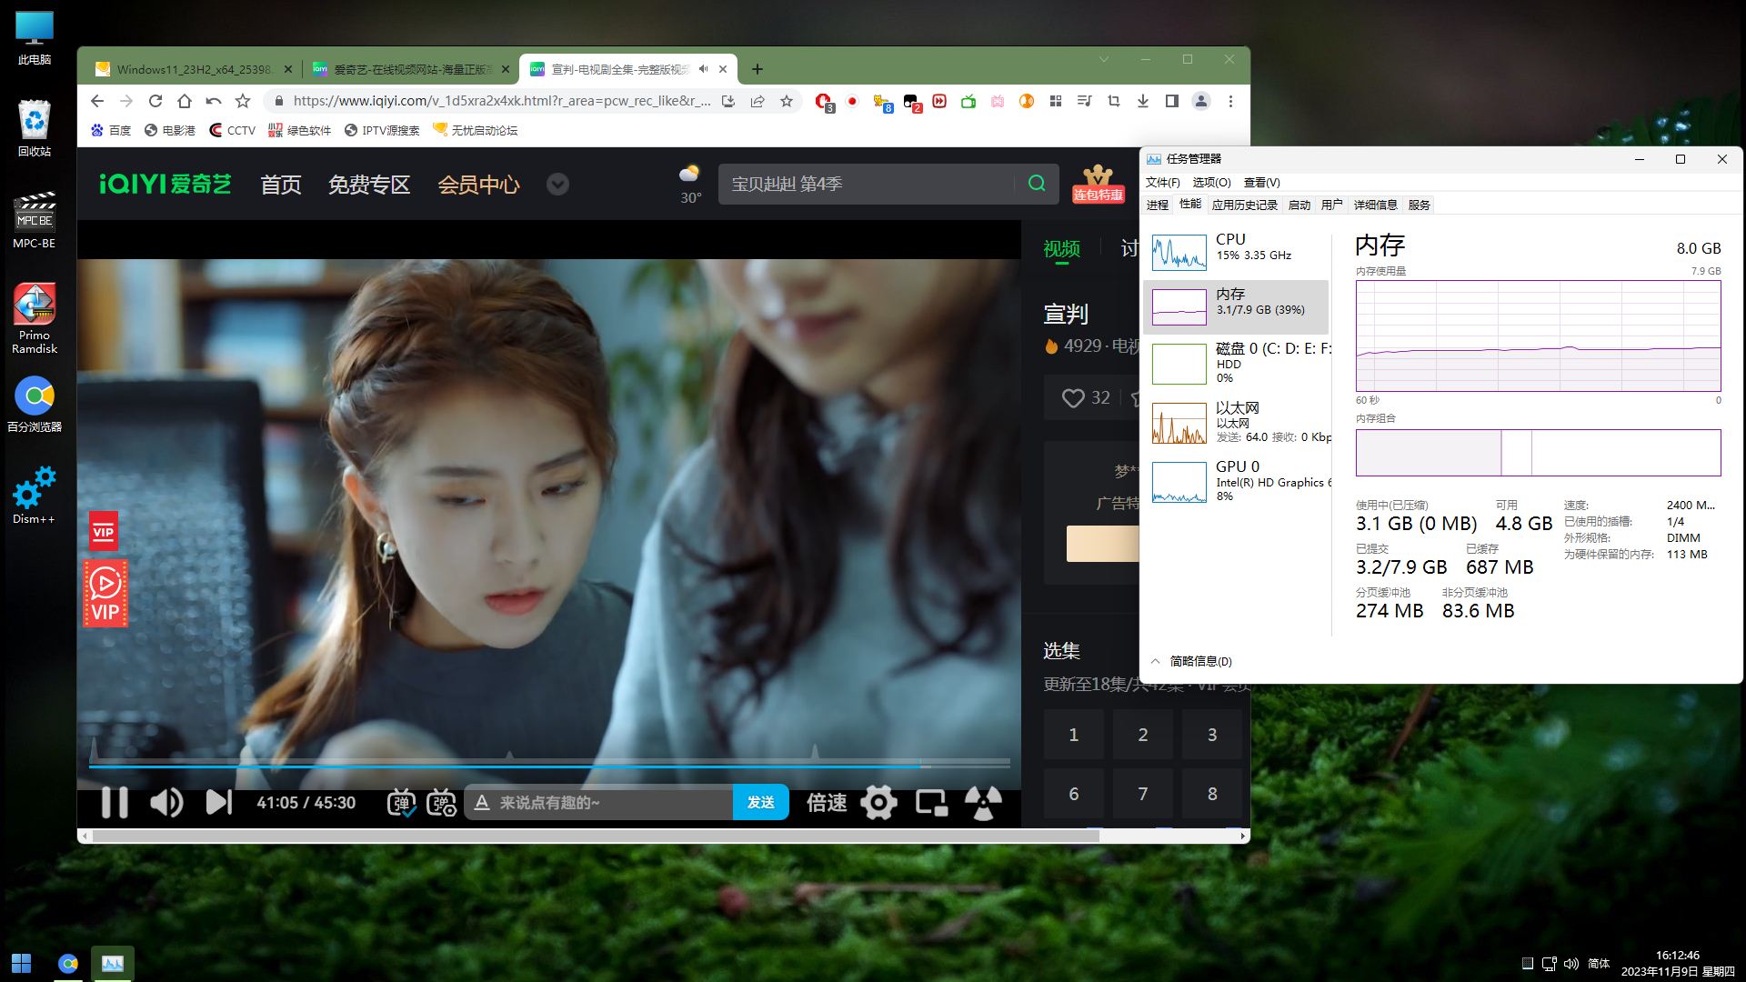Viewport: 1746px width, 982px height.
Task: Bookmark page with star in address bar
Action: pos(787,101)
